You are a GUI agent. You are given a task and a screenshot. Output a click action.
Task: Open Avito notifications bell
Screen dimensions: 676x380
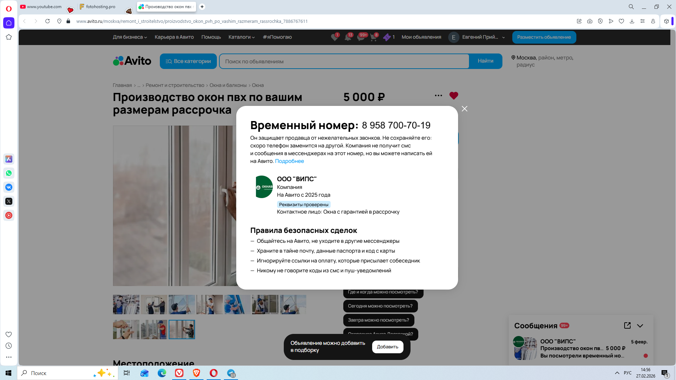click(348, 37)
